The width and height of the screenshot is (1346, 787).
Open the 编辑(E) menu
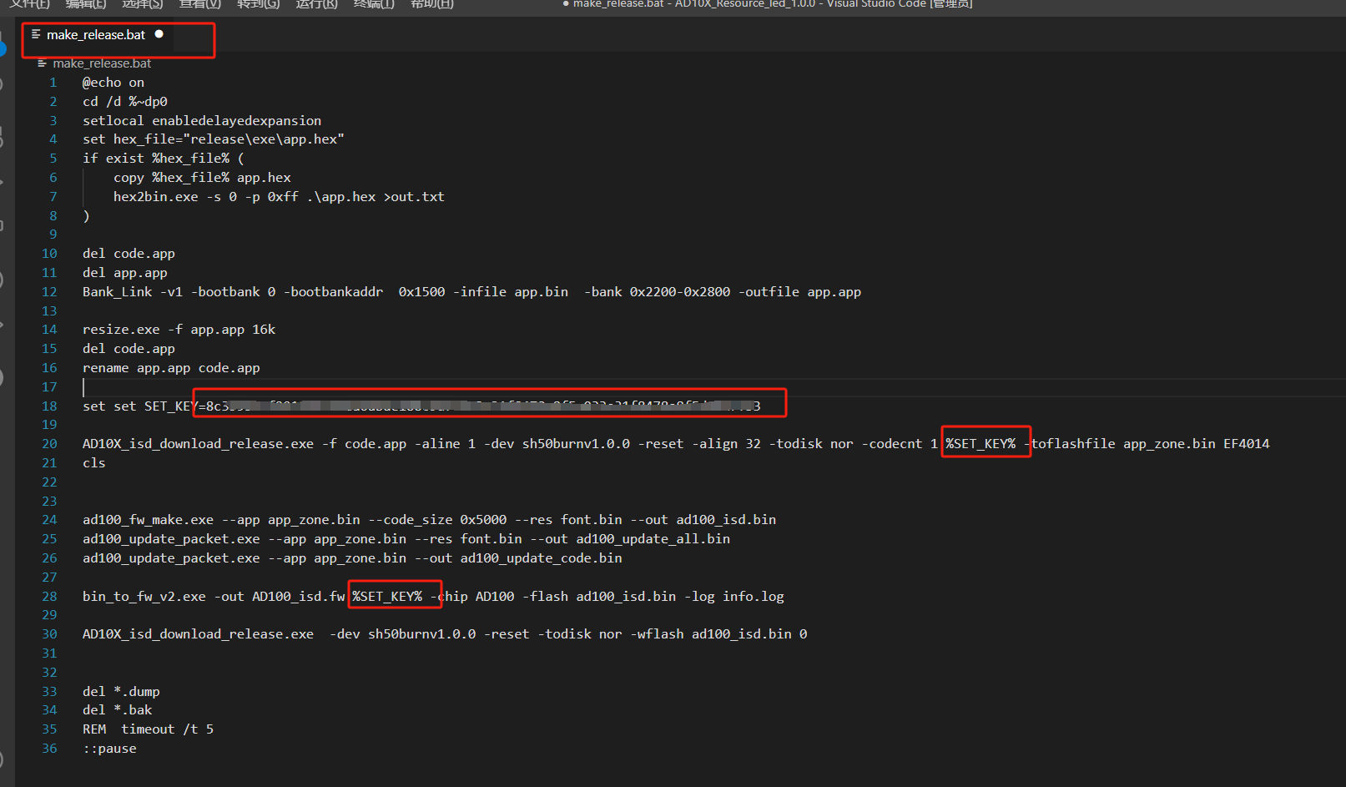tap(86, 4)
